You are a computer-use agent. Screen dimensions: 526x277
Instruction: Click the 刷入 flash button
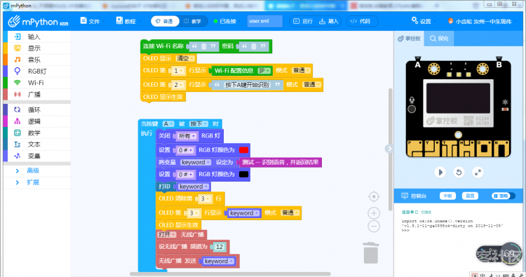click(x=328, y=21)
